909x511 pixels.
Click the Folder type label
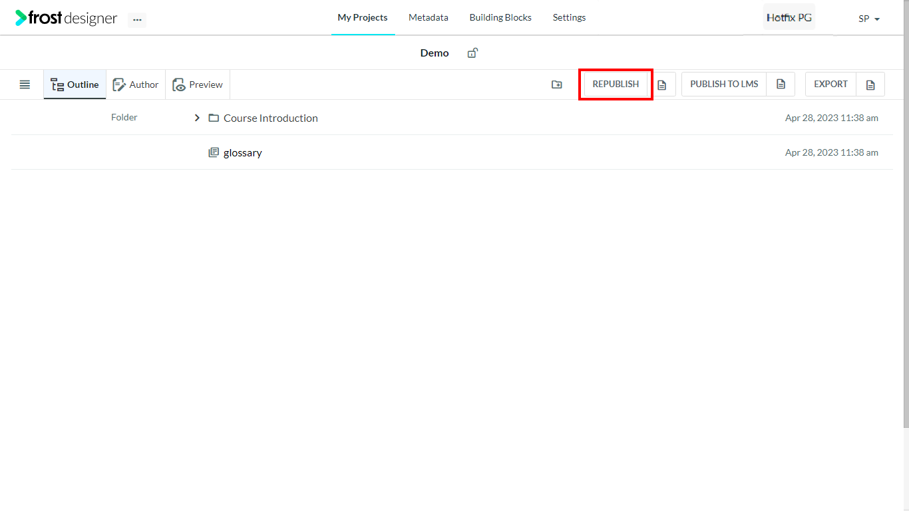[x=124, y=117]
